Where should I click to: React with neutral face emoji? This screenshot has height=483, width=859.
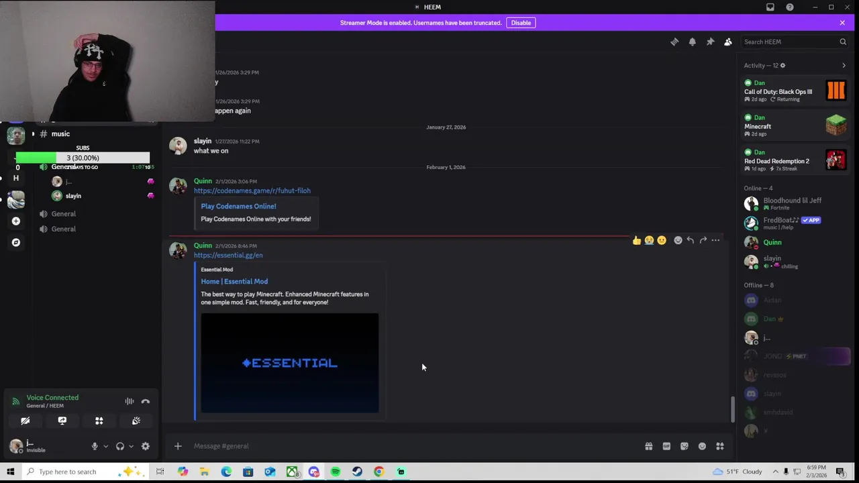click(x=662, y=240)
